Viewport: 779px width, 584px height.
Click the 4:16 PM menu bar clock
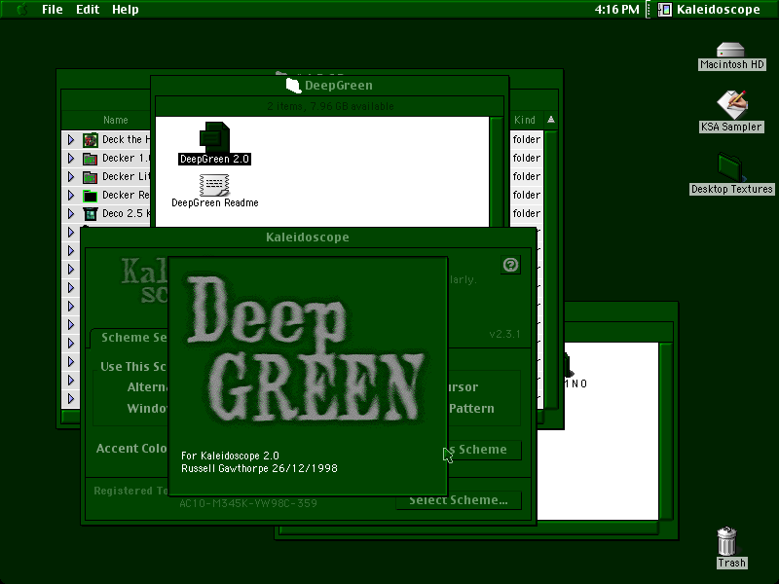(616, 10)
